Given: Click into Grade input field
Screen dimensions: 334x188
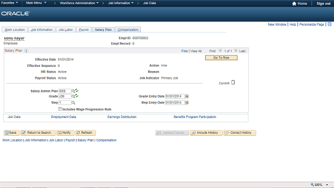Looking at the screenshot, I should (x=65, y=96).
